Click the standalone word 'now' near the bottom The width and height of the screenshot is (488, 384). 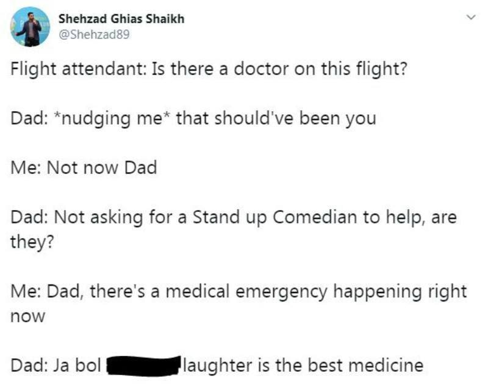point(27,317)
